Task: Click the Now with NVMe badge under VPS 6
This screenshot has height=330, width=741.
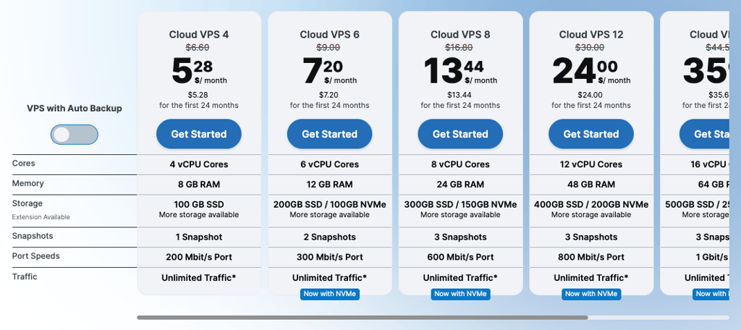Action: (x=330, y=294)
